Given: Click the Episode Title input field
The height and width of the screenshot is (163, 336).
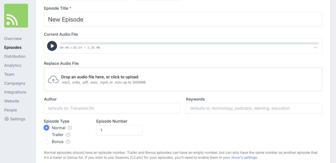Looking at the screenshot, I should tap(183, 19).
